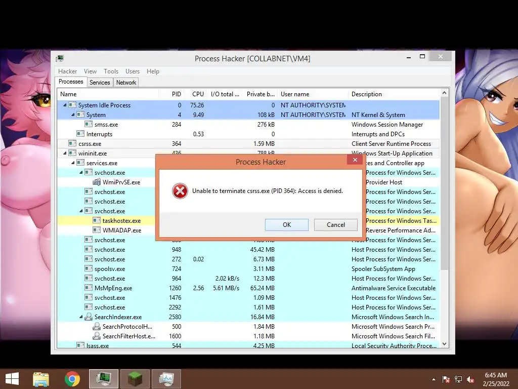
Task: Click the WmiPrvSE.exe process icon
Action: pyautogui.click(x=97, y=182)
